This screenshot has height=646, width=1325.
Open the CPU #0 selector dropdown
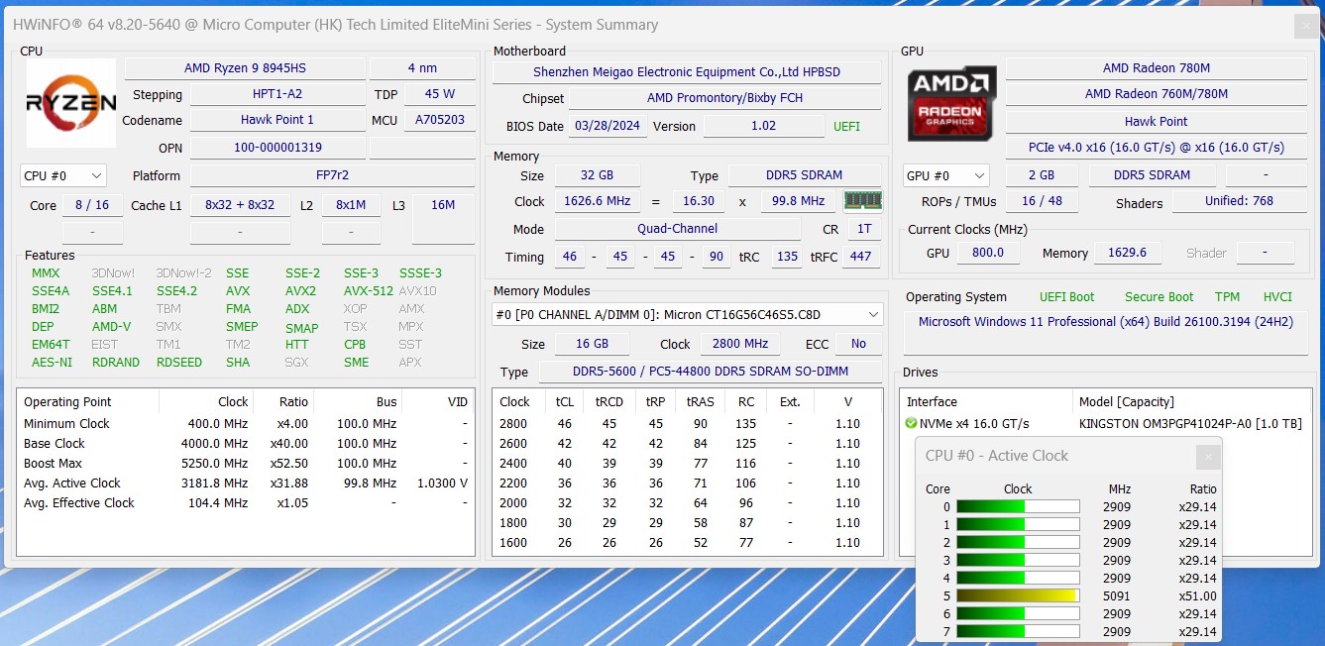pos(63,175)
